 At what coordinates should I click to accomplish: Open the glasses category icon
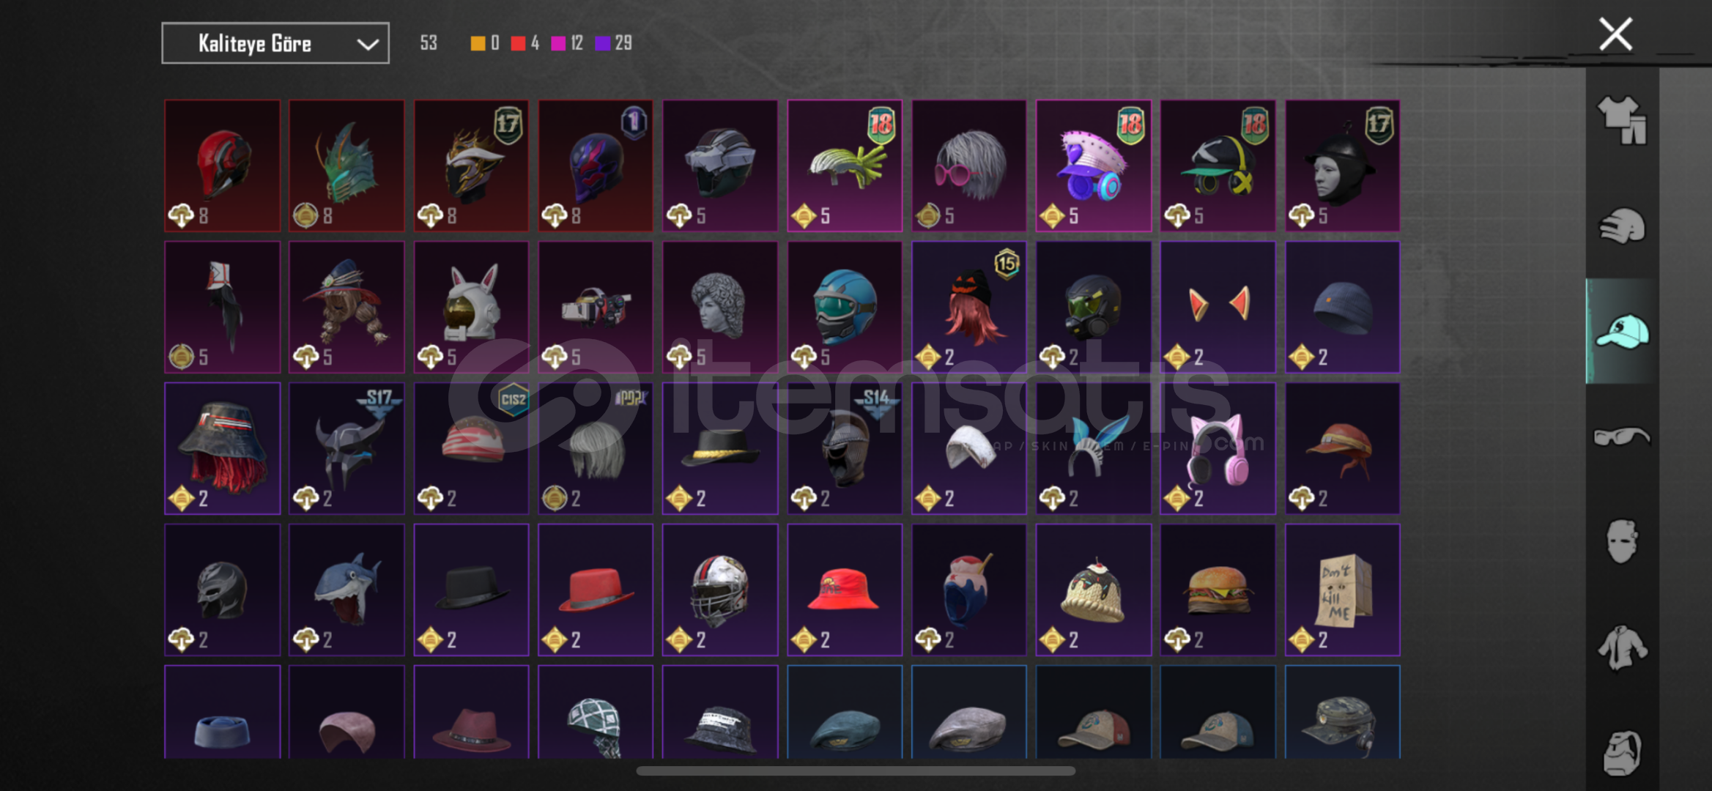click(1622, 437)
